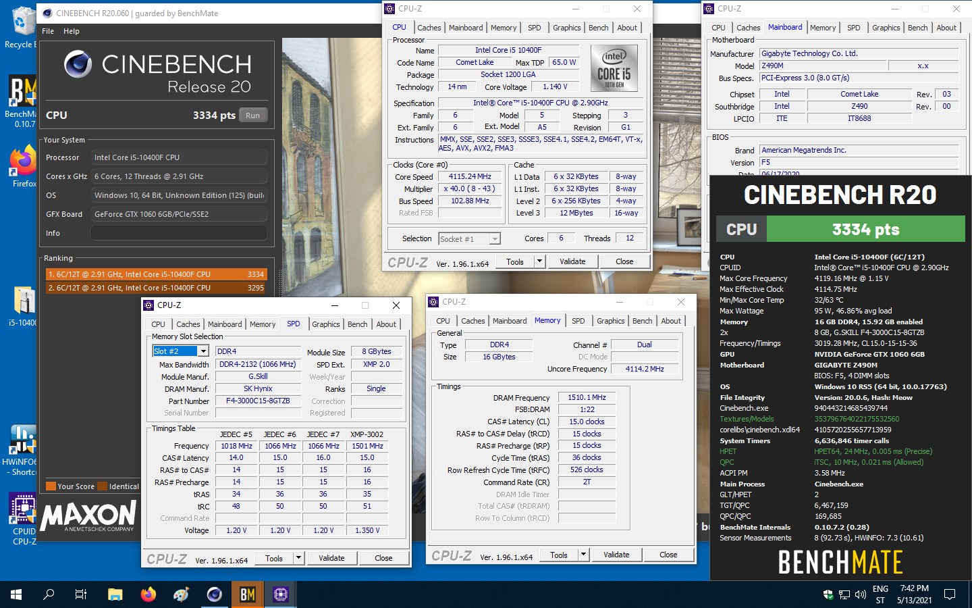Click the GFX Board field GeForce GTX 1060
The image size is (972, 608).
tap(179, 214)
